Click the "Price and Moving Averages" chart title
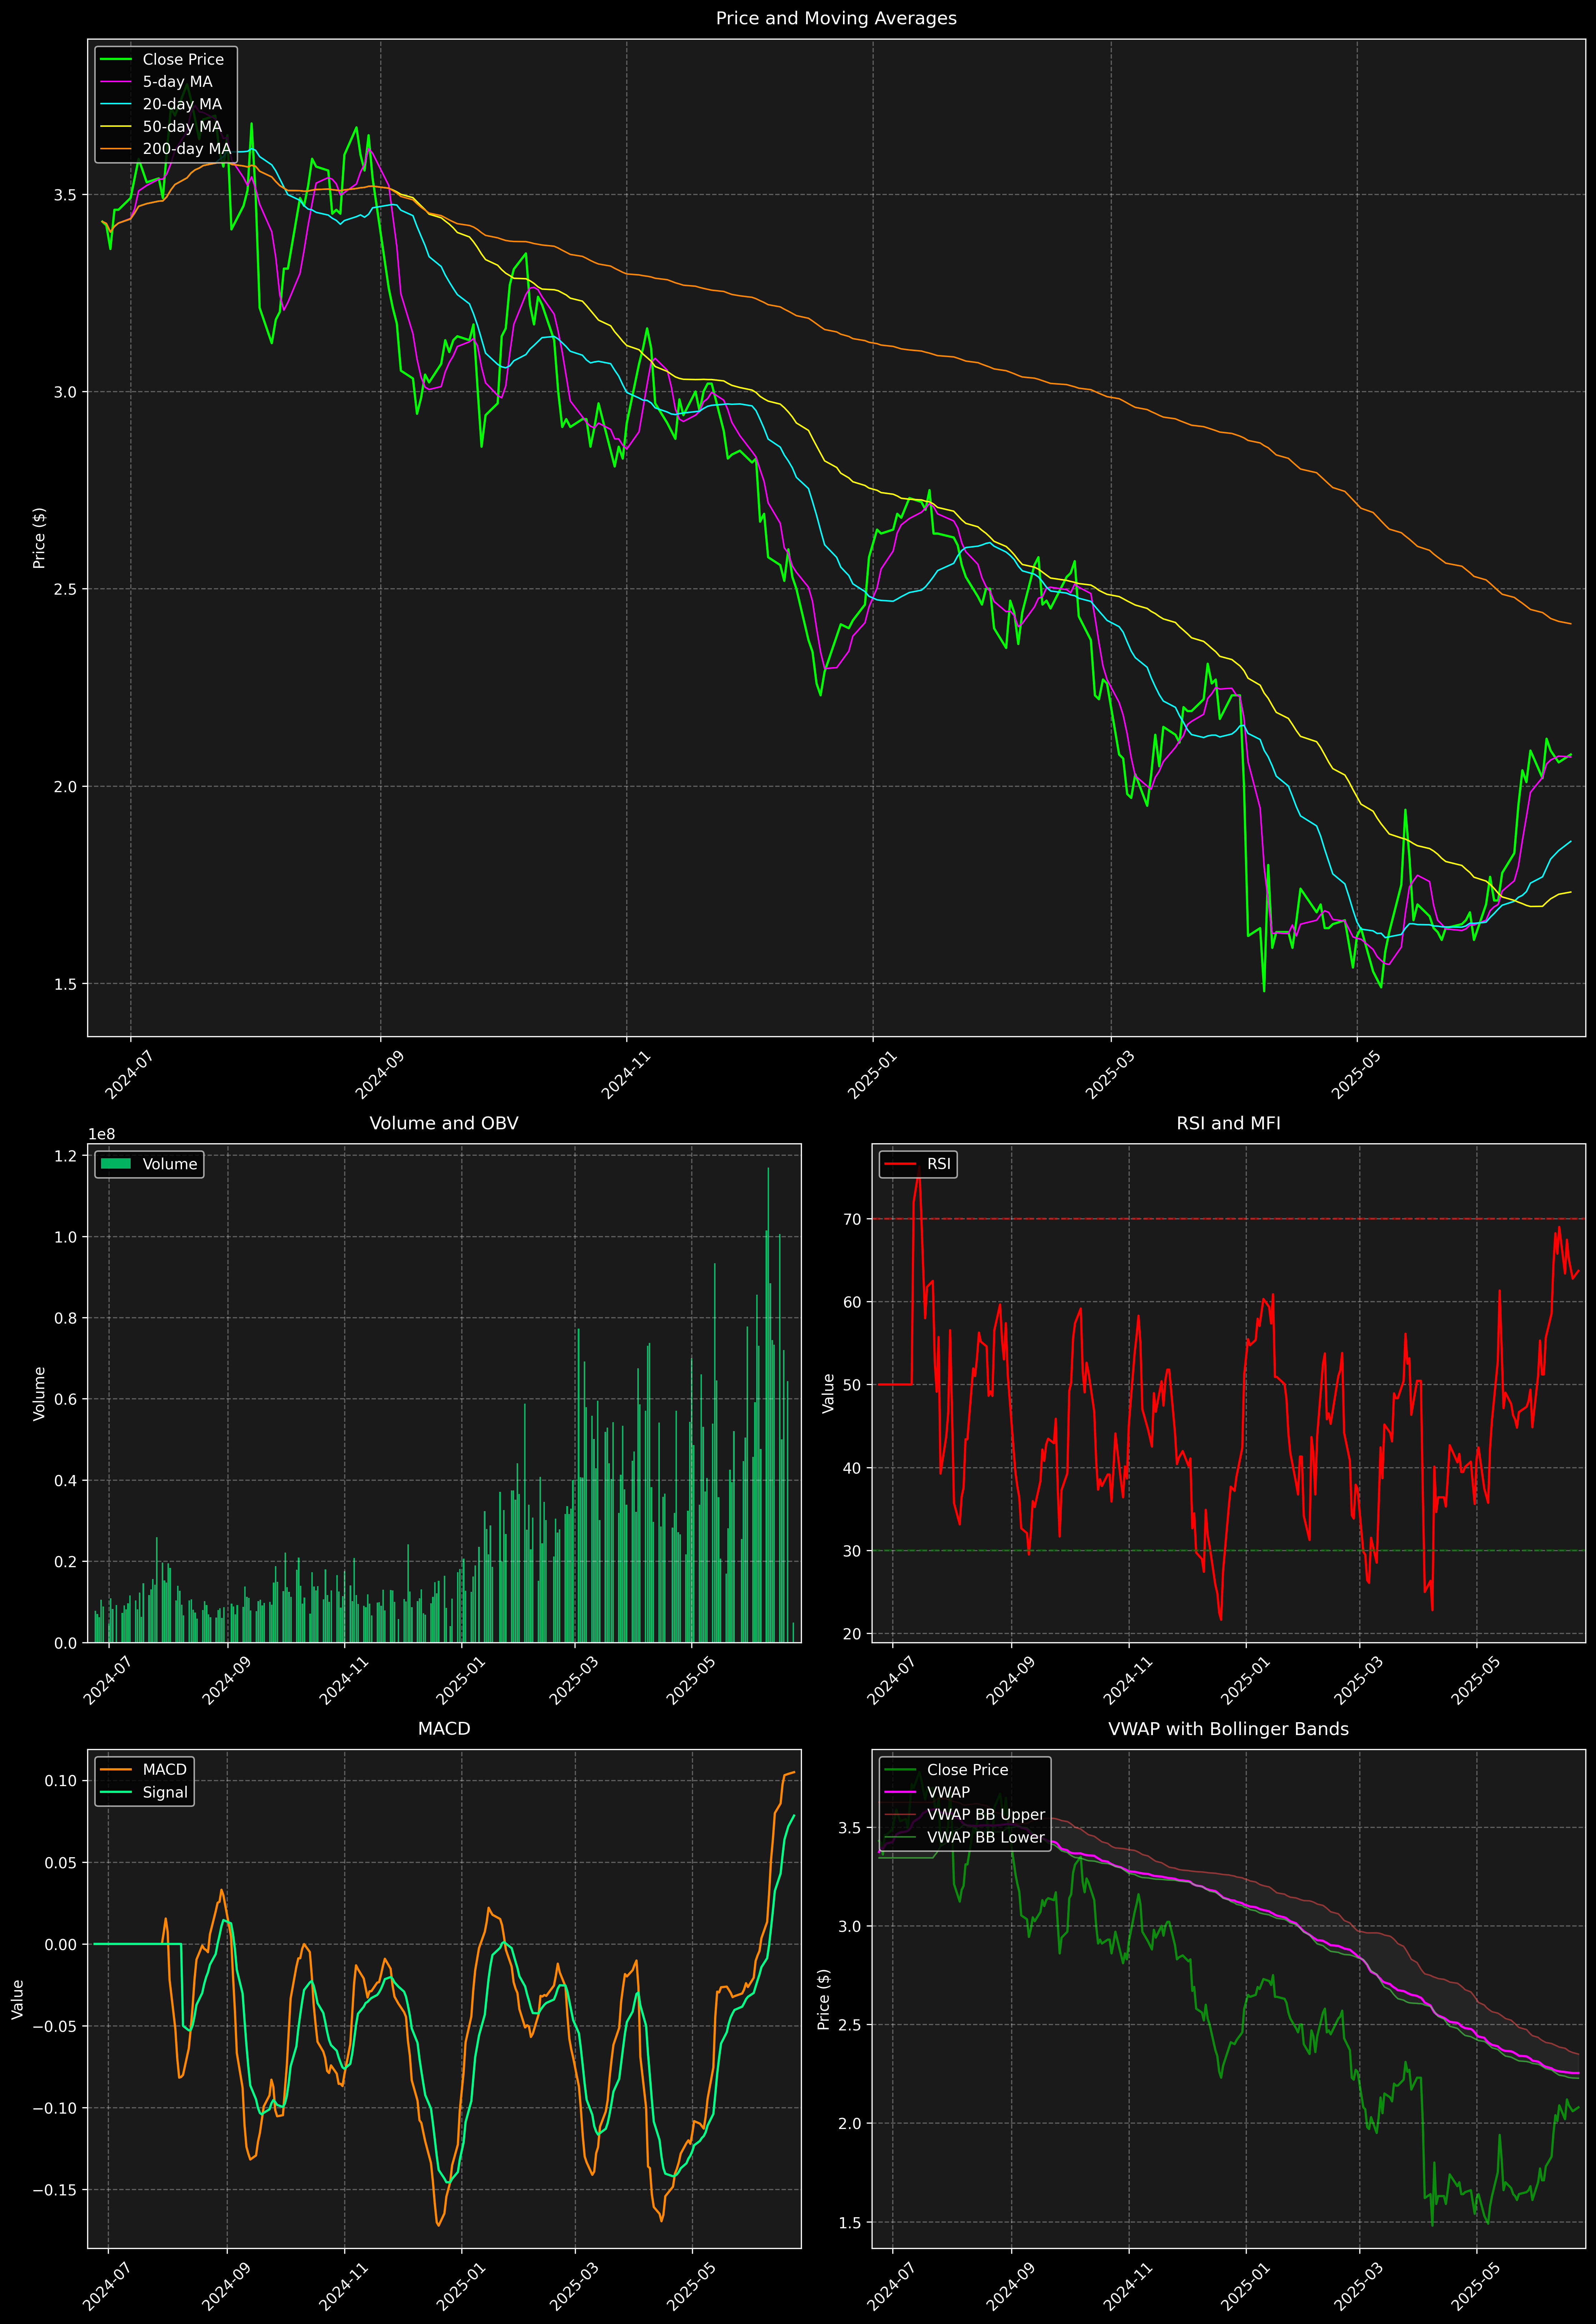1596x2324 pixels. pyautogui.click(x=836, y=18)
